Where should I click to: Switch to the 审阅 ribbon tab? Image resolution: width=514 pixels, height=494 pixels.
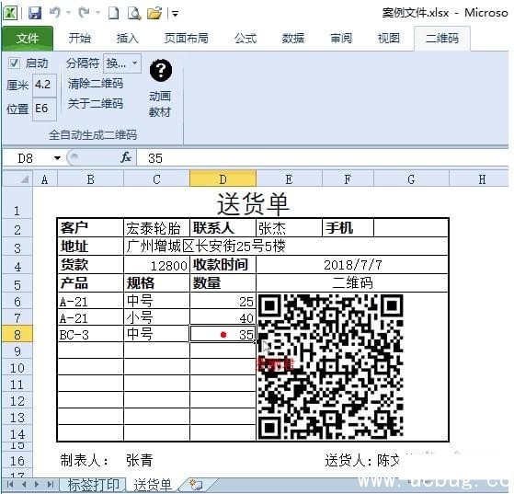click(x=341, y=39)
